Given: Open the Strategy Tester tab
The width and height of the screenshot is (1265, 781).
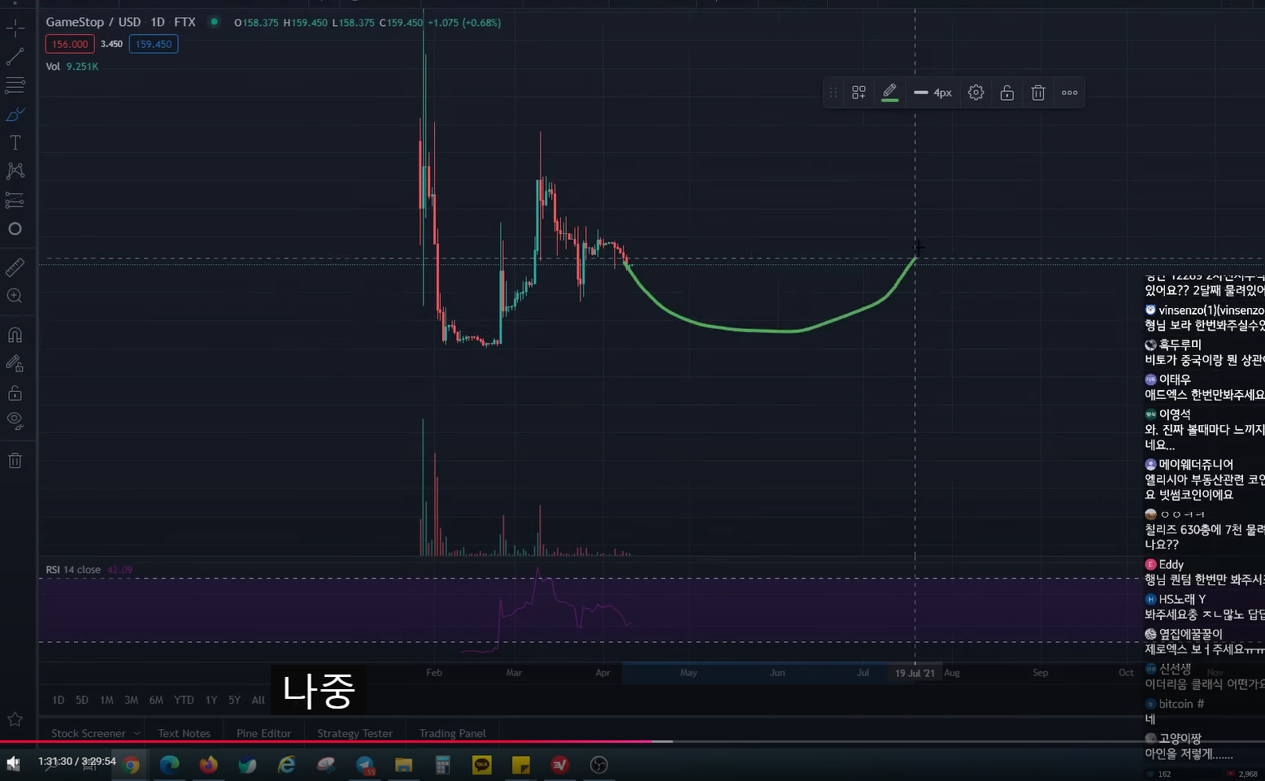Looking at the screenshot, I should 354,733.
